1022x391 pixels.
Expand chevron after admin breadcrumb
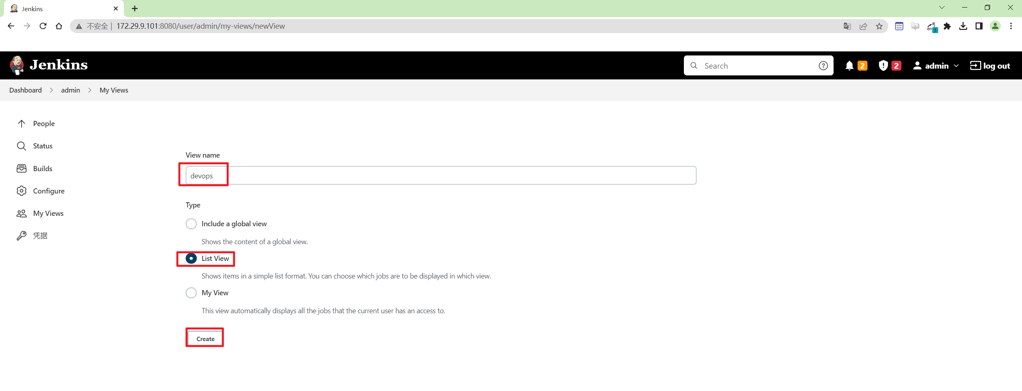pos(90,90)
